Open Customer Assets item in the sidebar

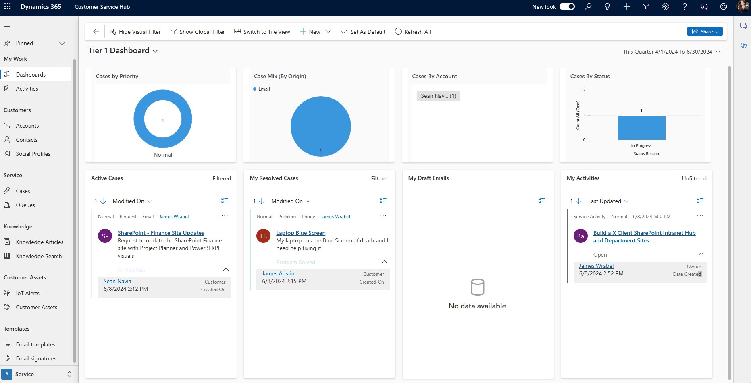pos(35,307)
